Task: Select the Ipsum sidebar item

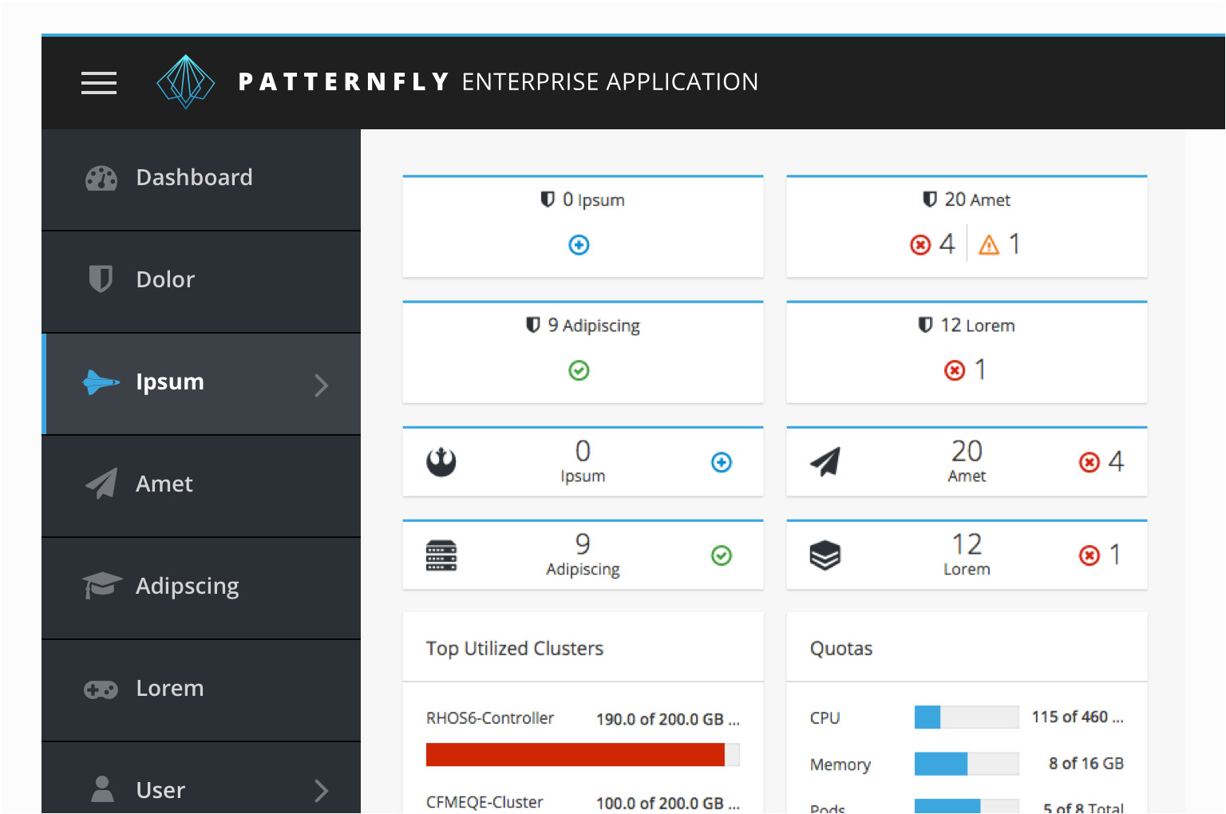Action: coord(201,384)
